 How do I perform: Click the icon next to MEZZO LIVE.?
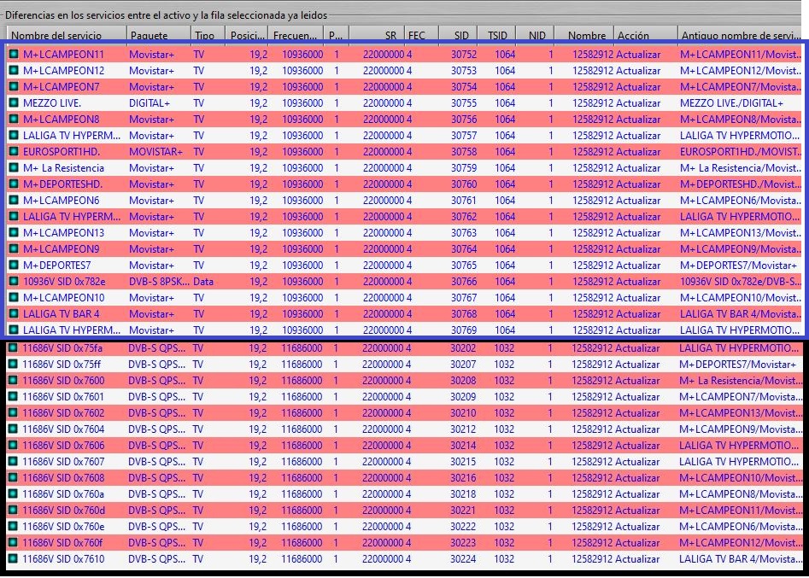(x=14, y=102)
